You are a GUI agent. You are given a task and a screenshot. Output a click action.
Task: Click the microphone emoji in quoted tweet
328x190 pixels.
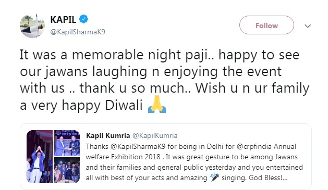214,178
